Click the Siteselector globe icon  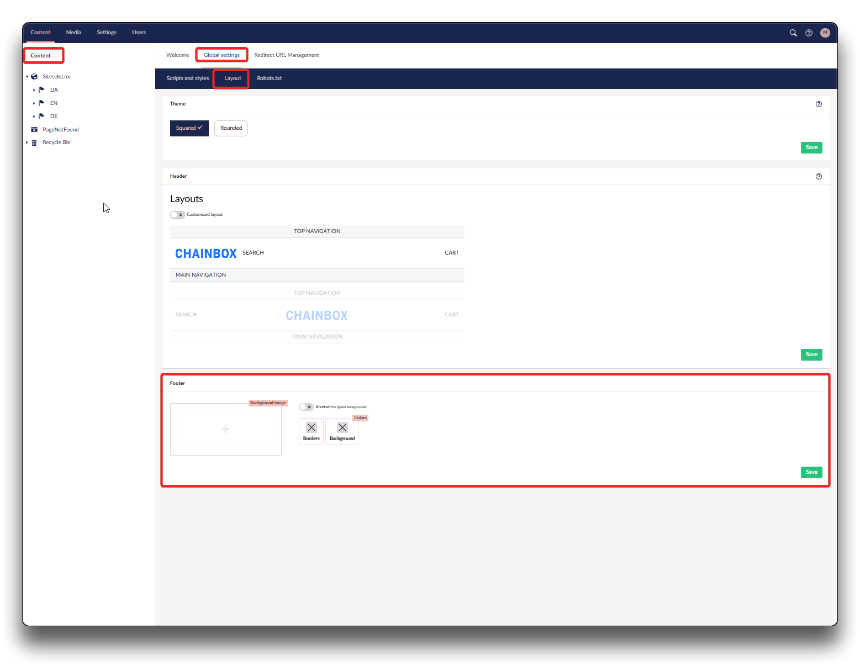point(34,77)
